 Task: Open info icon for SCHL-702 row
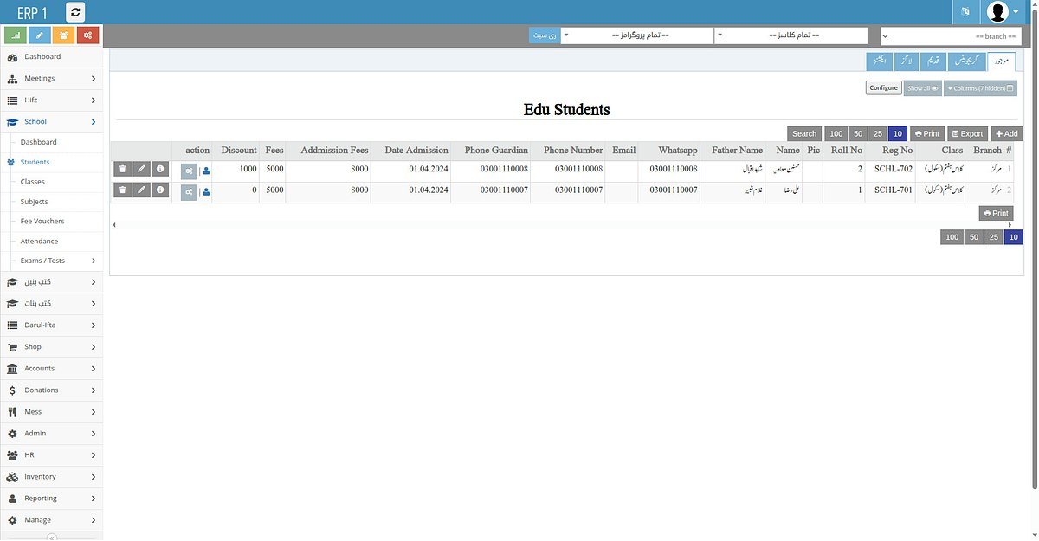[160, 169]
